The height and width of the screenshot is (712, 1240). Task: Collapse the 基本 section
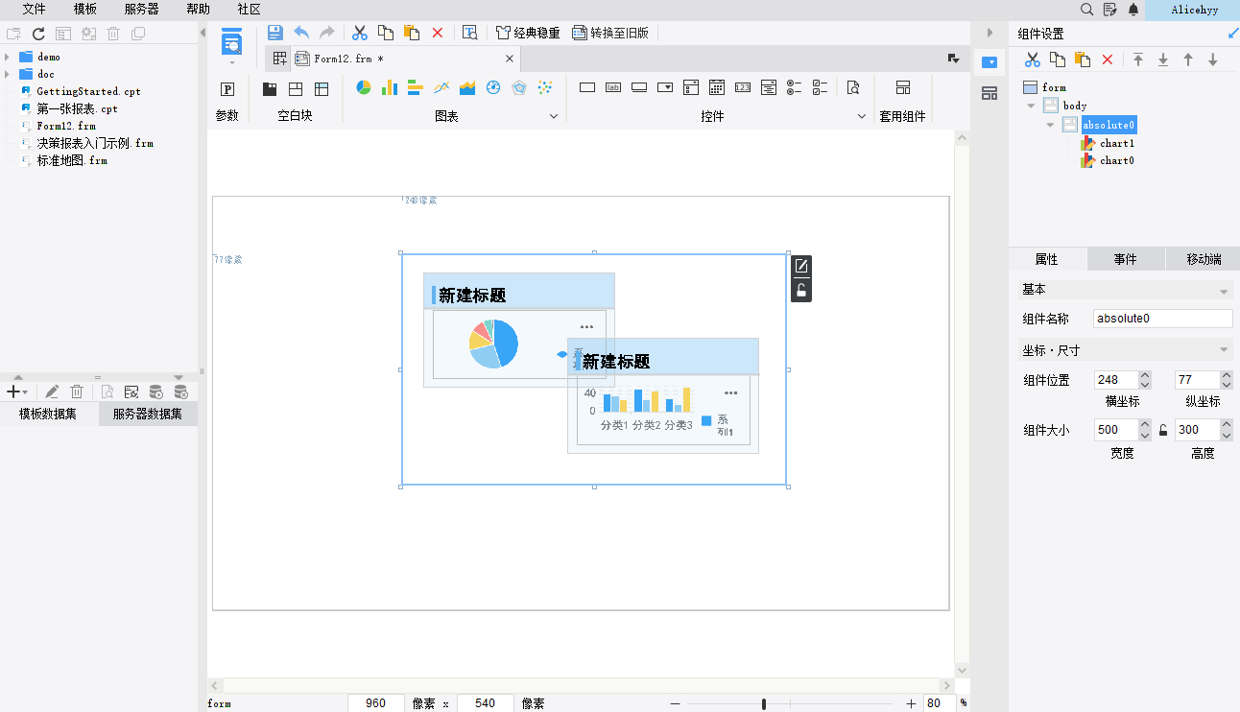click(x=1224, y=291)
